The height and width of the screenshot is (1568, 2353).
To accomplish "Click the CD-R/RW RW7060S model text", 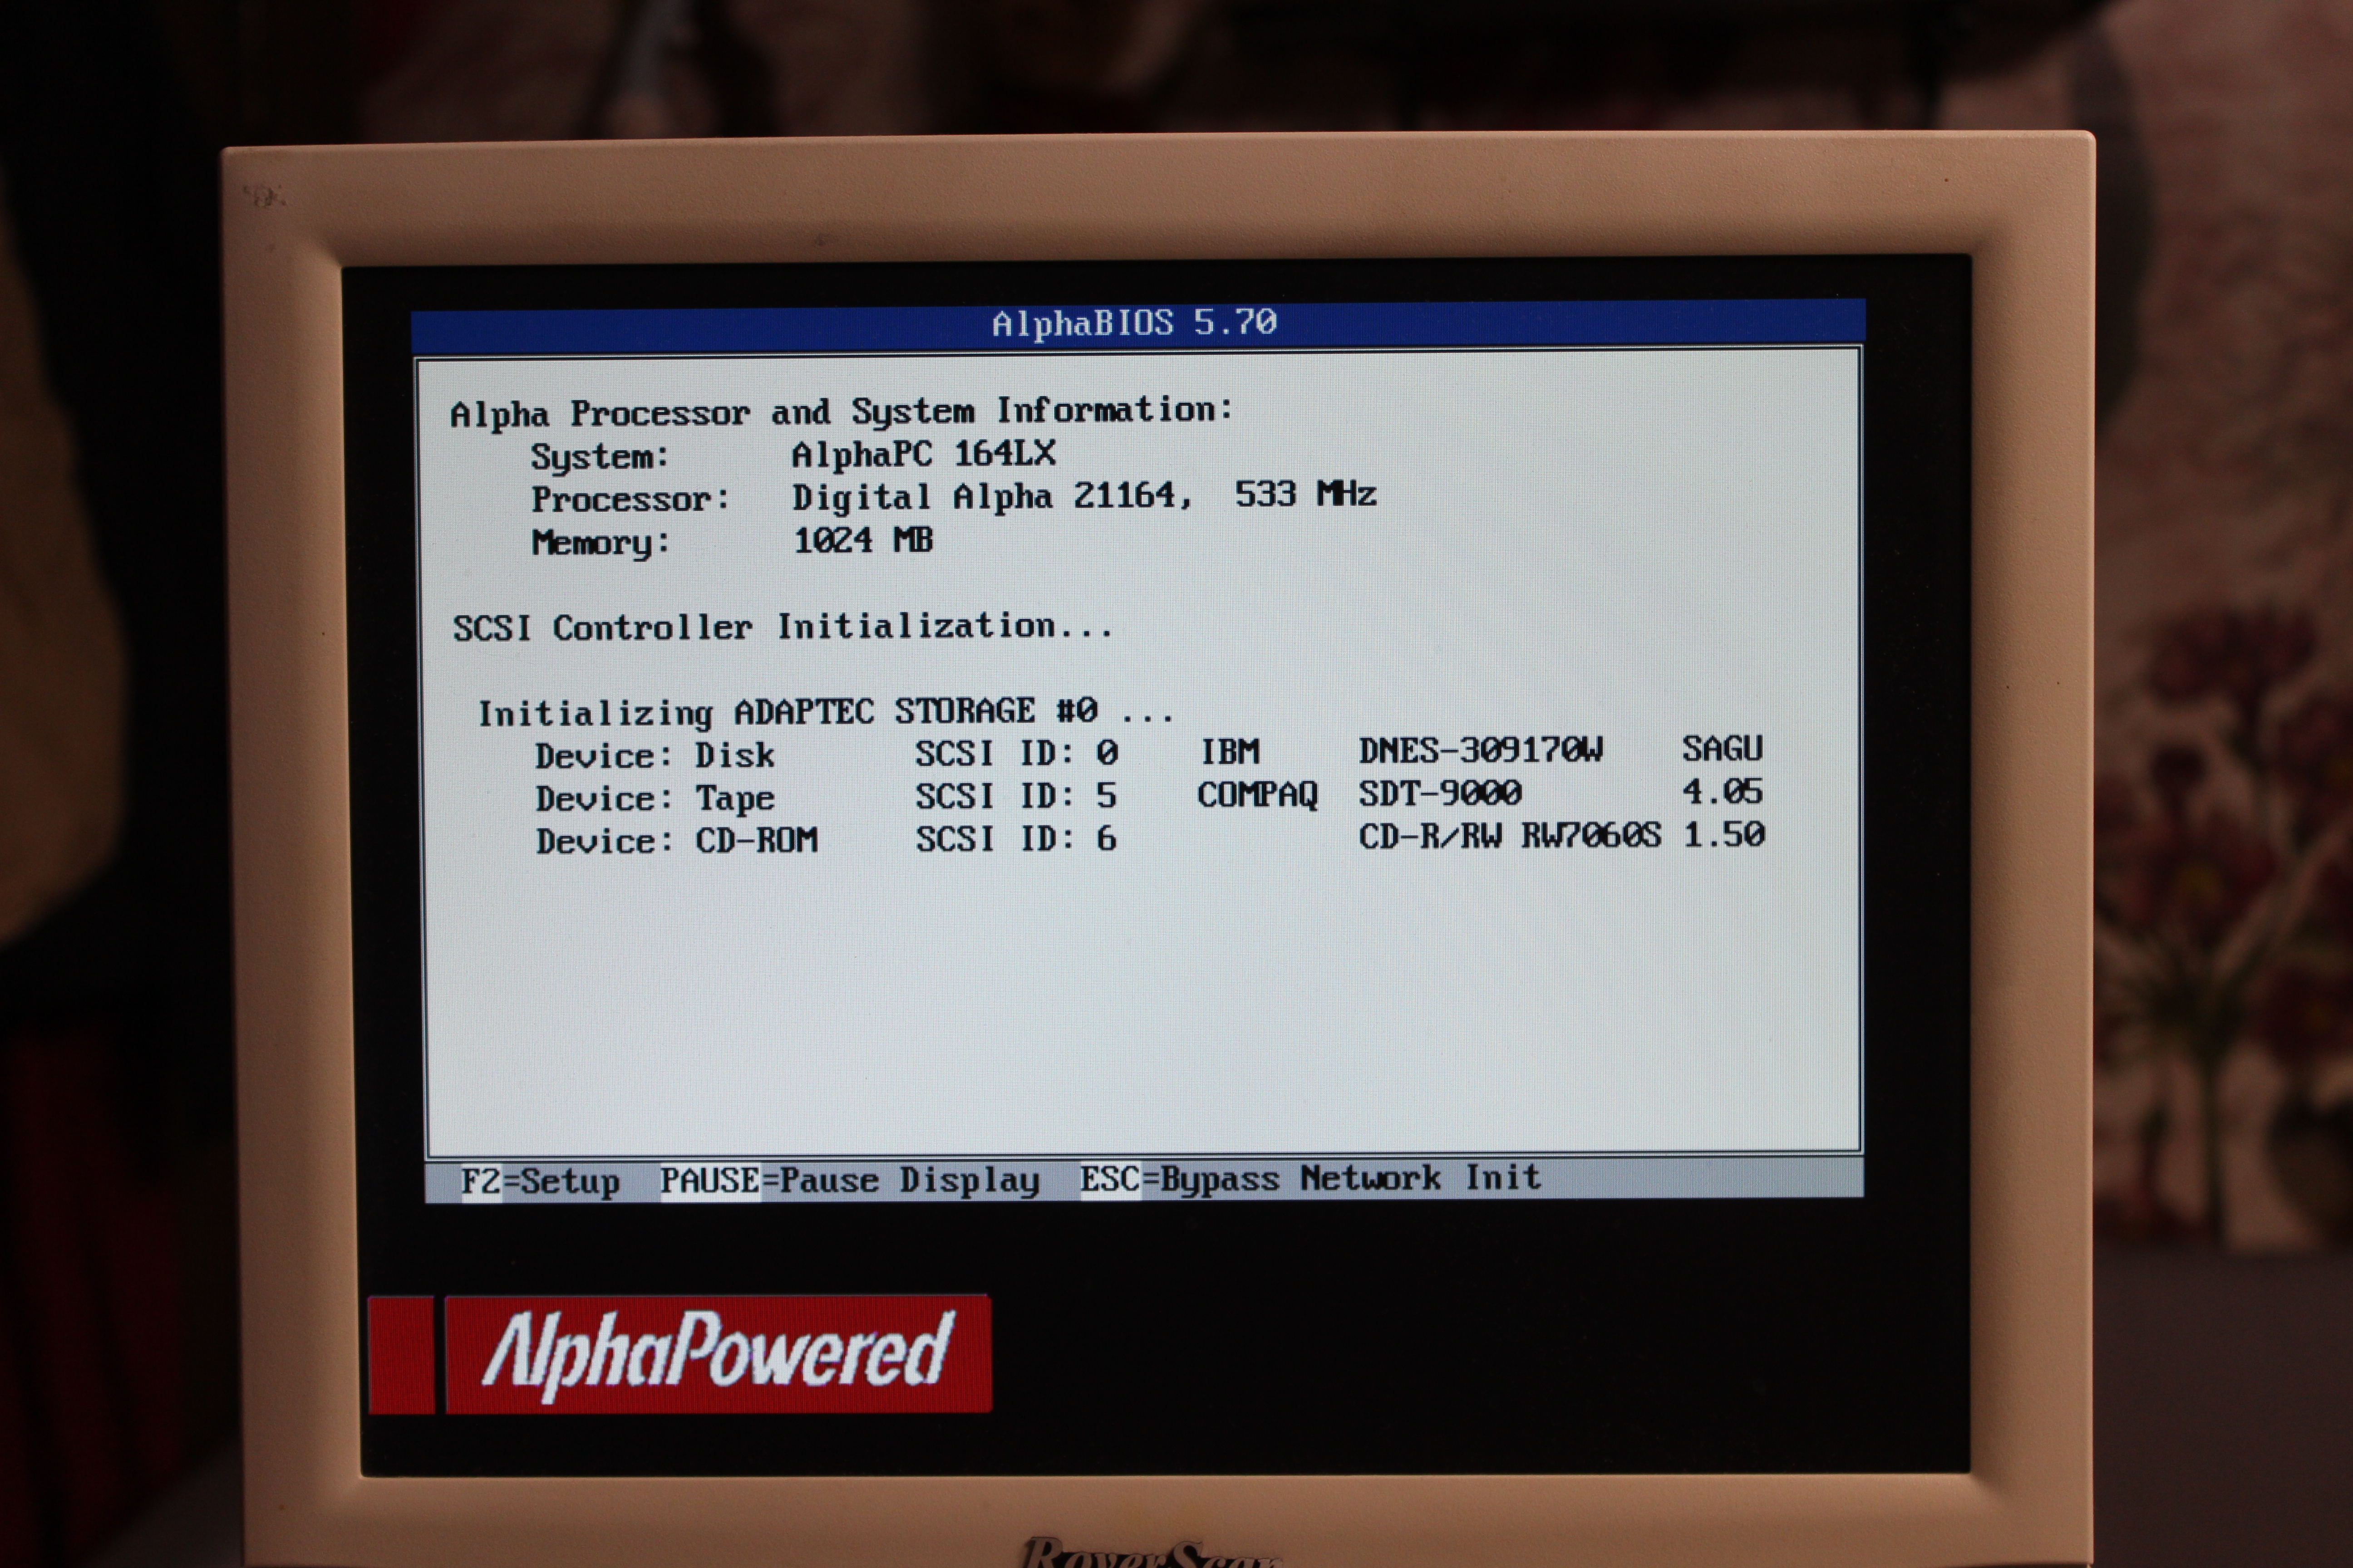I will point(1509,836).
